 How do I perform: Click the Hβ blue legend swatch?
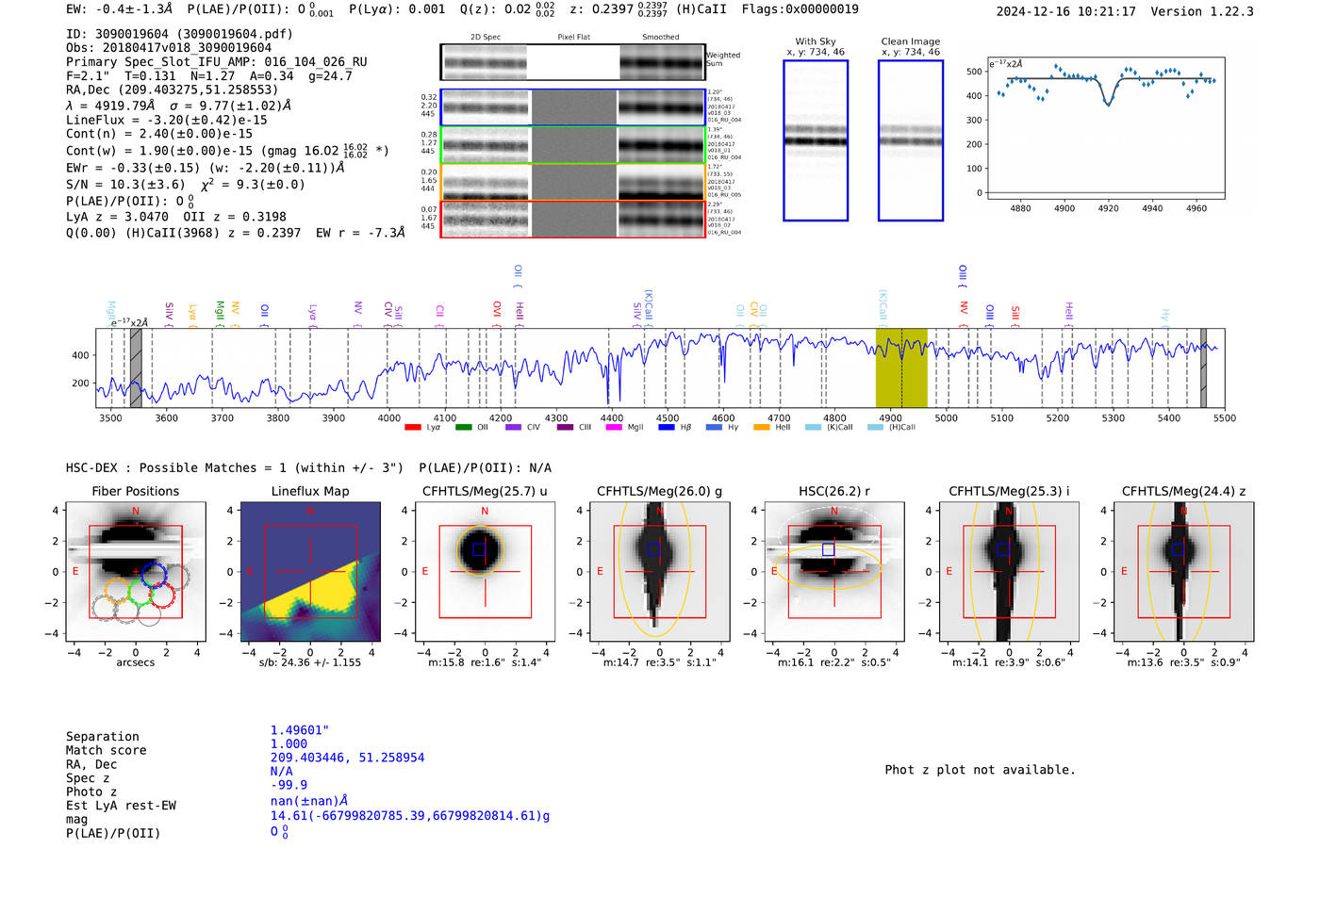(x=667, y=427)
